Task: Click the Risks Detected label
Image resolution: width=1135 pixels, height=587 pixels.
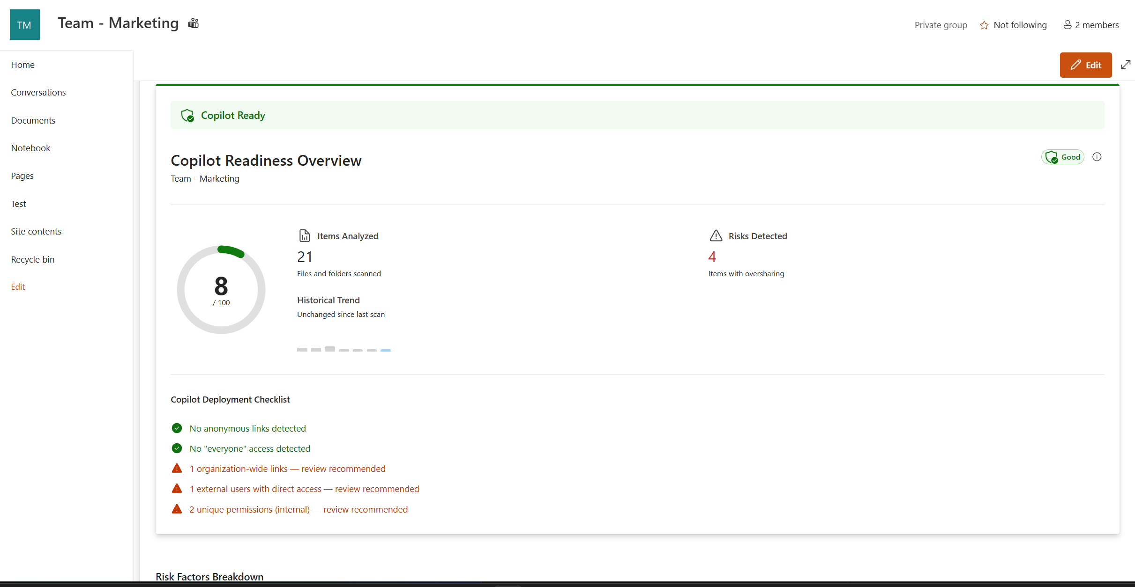Action: 758,236
